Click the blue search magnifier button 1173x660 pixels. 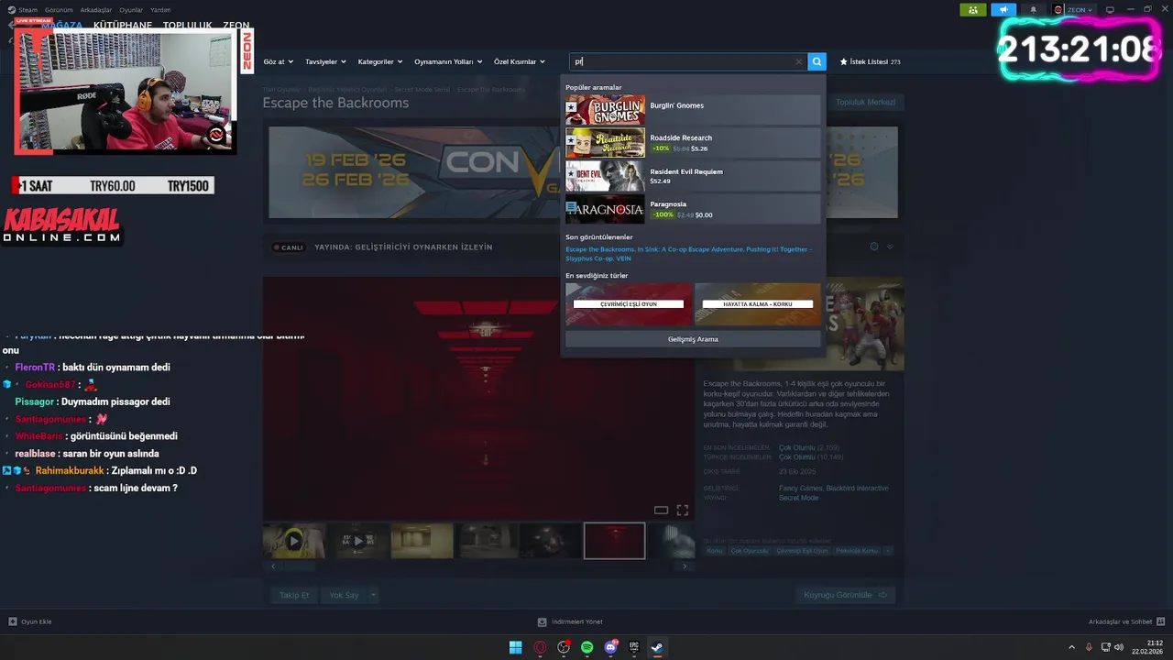point(817,61)
